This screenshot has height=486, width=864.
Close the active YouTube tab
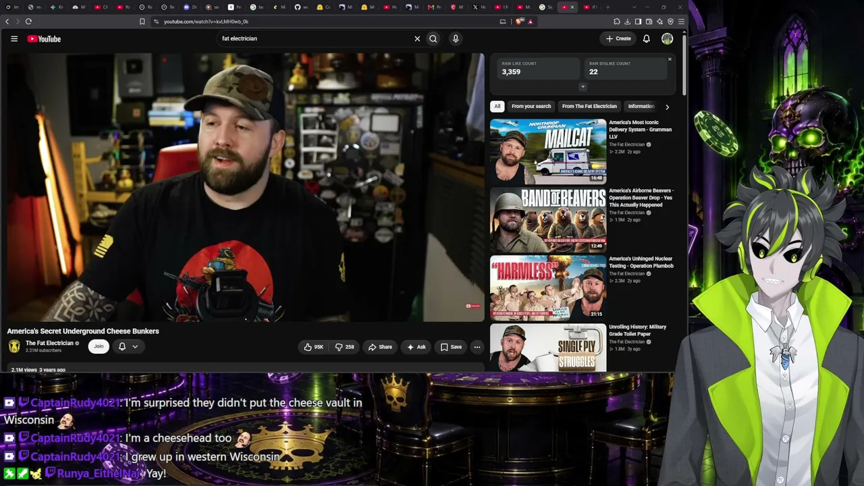point(572,7)
